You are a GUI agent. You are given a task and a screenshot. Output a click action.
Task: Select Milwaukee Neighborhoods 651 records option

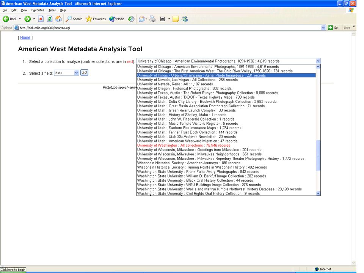(x=226, y=154)
